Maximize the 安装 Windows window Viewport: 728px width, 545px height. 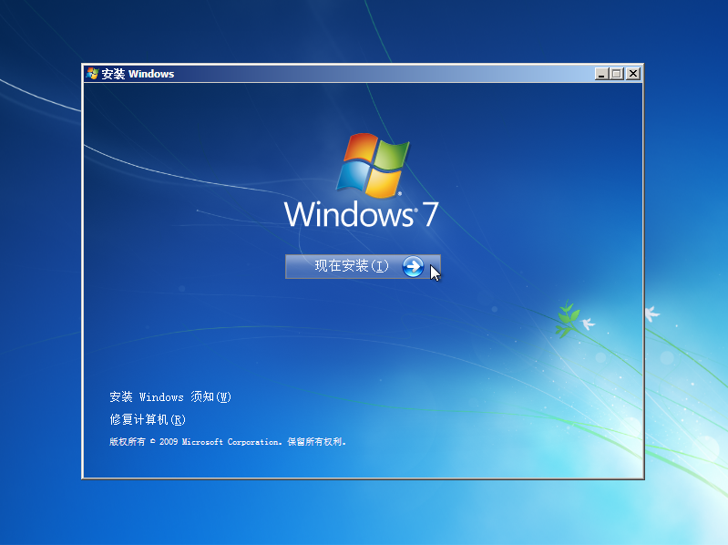click(617, 74)
